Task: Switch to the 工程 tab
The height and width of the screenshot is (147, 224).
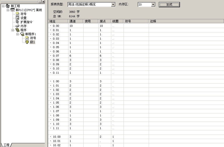Action: (x=6, y=145)
